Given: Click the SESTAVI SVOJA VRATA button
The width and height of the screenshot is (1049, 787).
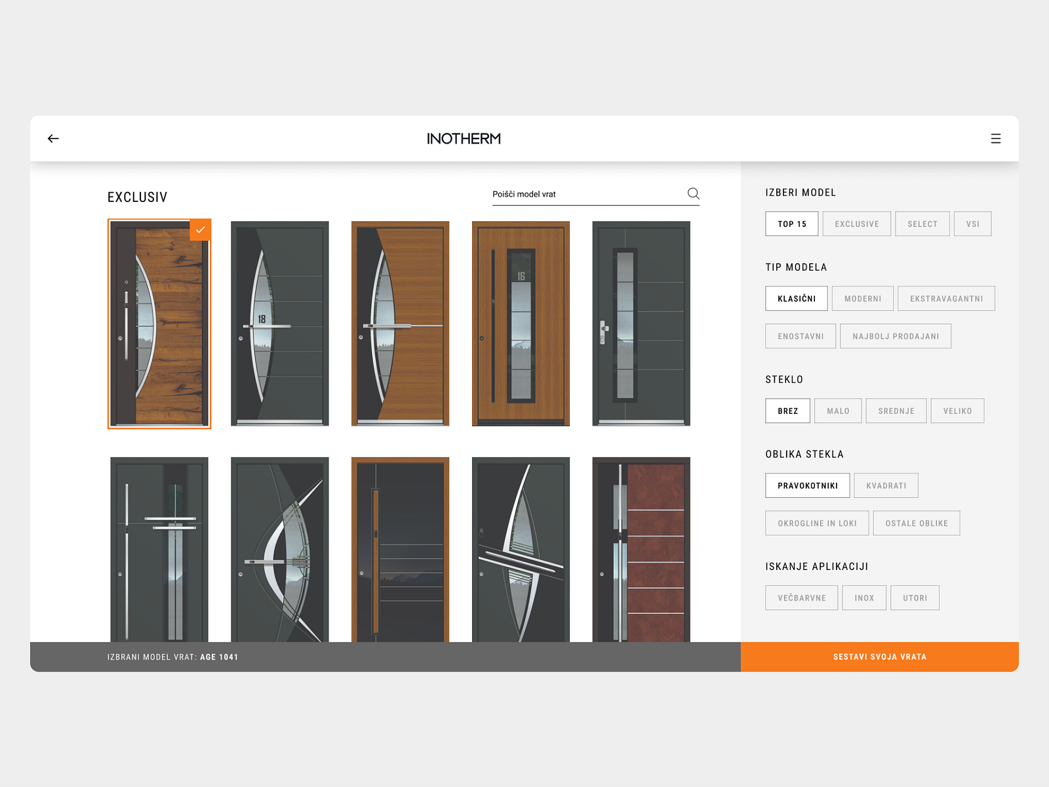Looking at the screenshot, I should point(880,656).
